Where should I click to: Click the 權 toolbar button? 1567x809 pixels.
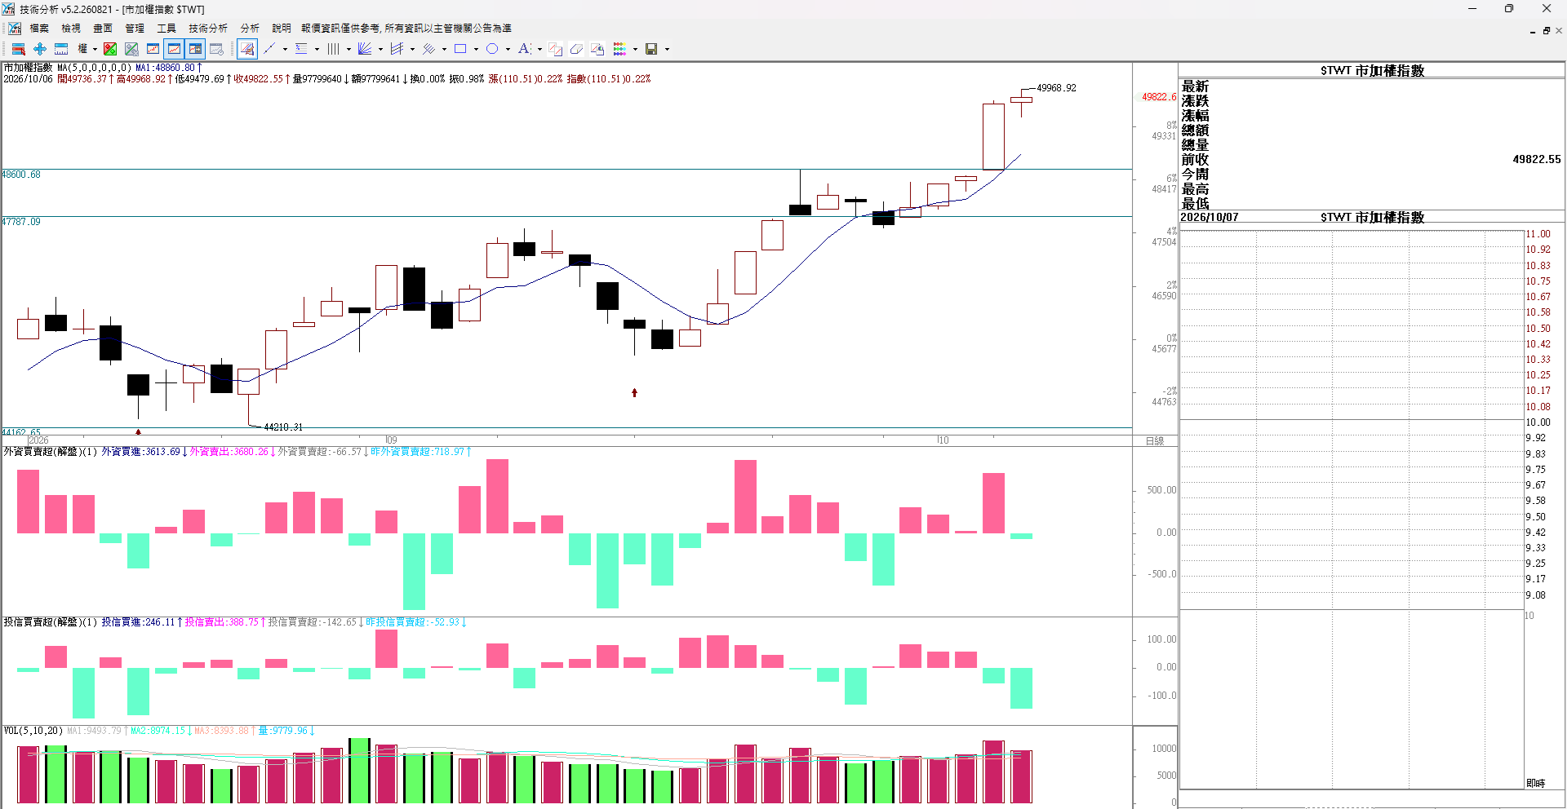click(x=82, y=49)
